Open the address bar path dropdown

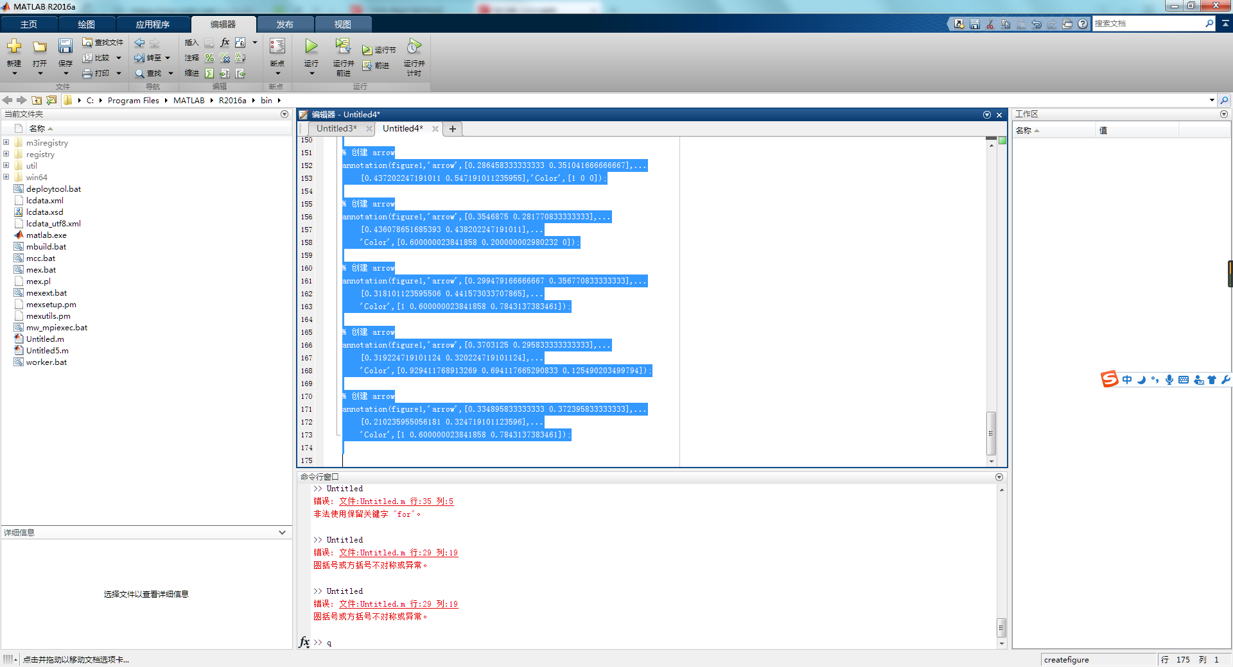[x=1212, y=100]
